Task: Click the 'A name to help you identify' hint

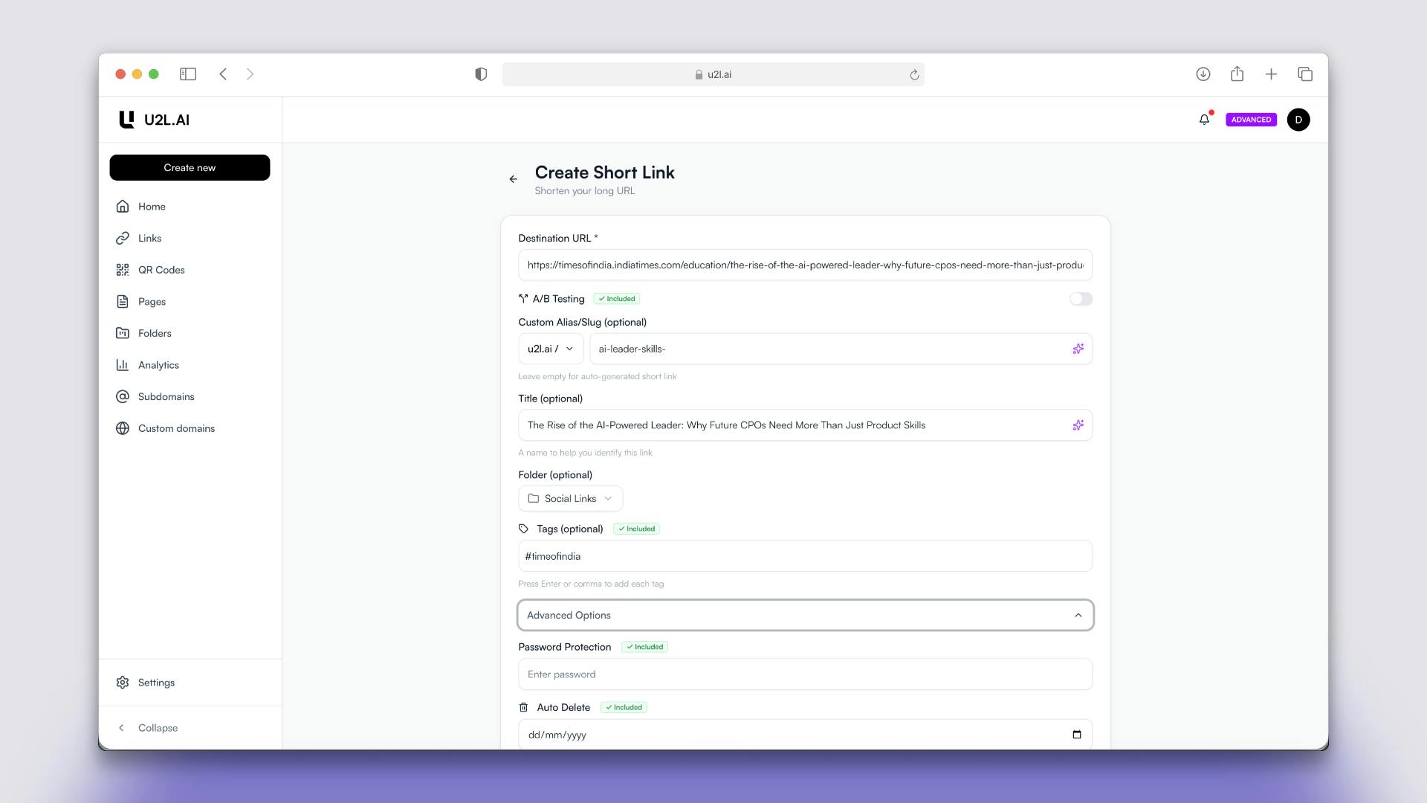Action: coord(585,453)
